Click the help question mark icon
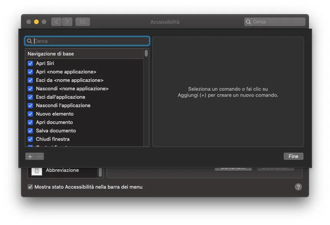Viewport: 330px width, 225px height. click(x=297, y=187)
